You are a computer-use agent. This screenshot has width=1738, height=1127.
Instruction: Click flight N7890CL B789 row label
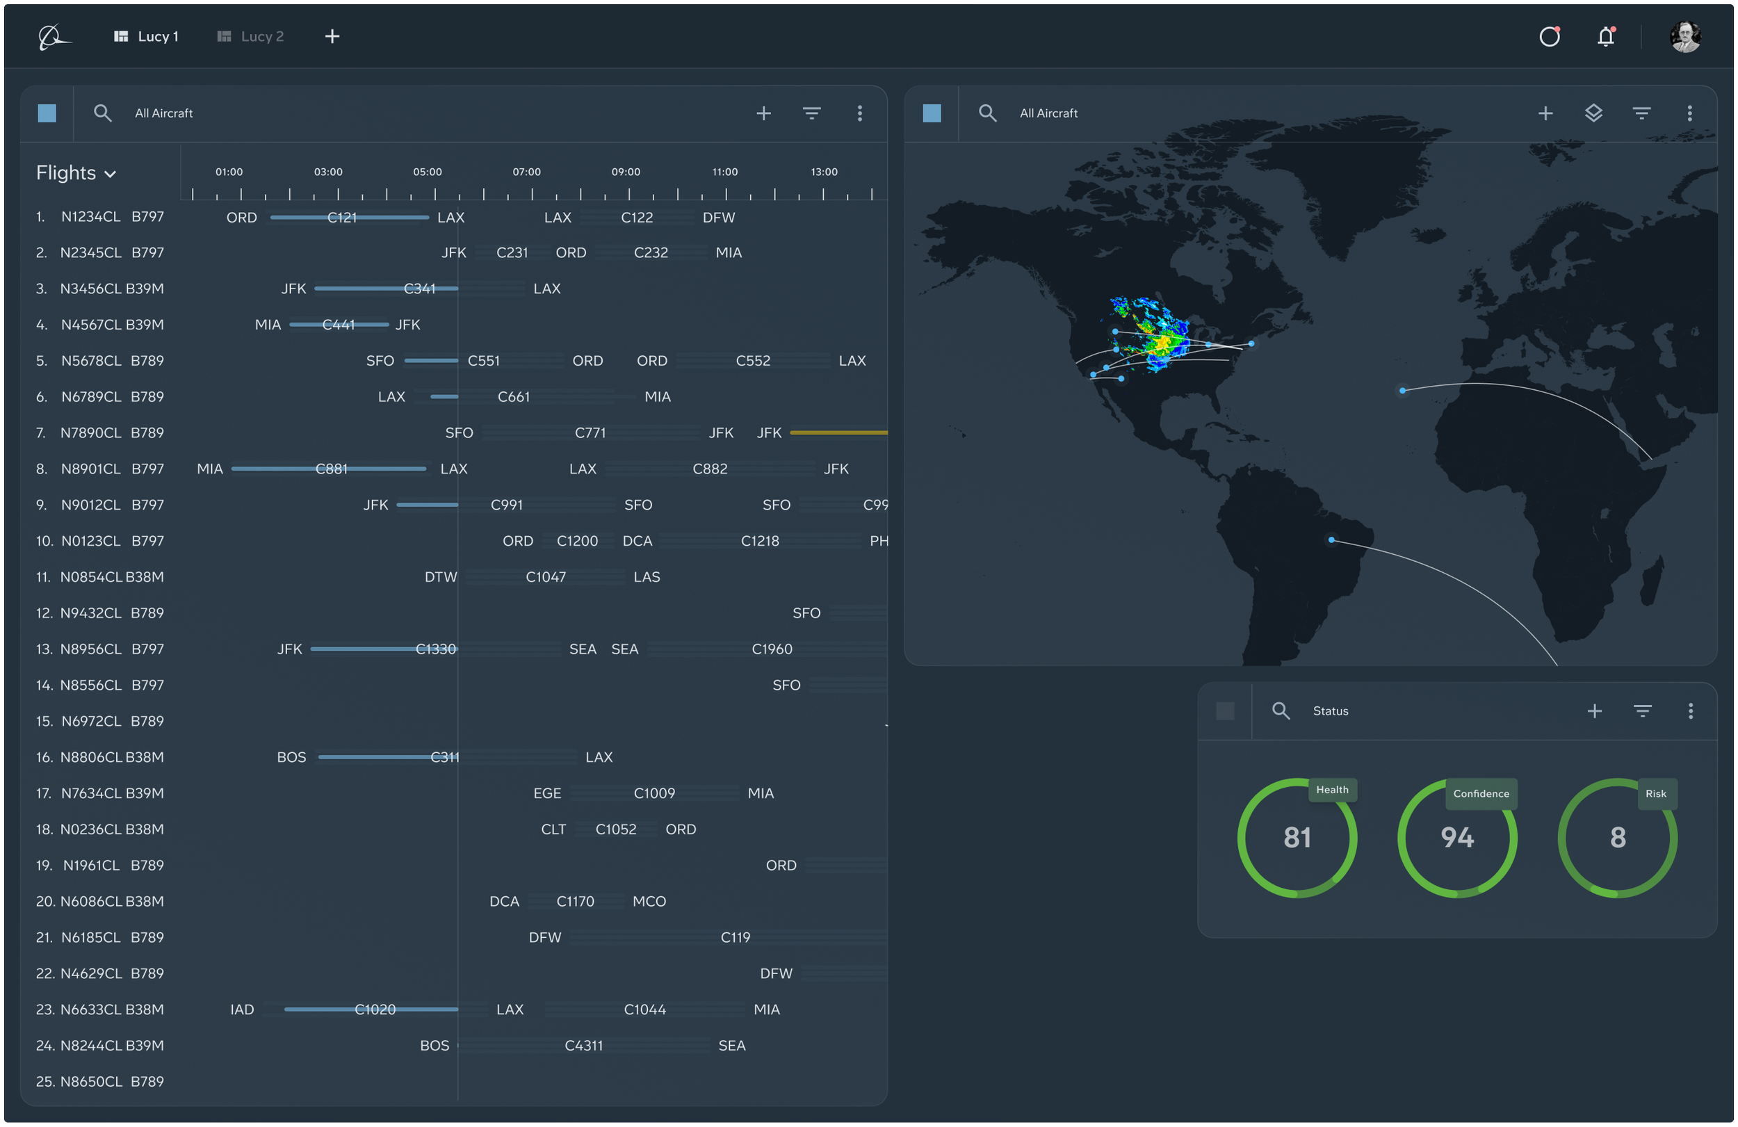111,432
